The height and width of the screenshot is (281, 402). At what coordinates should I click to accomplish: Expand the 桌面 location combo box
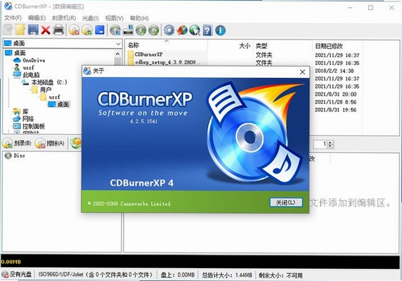point(118,44)
